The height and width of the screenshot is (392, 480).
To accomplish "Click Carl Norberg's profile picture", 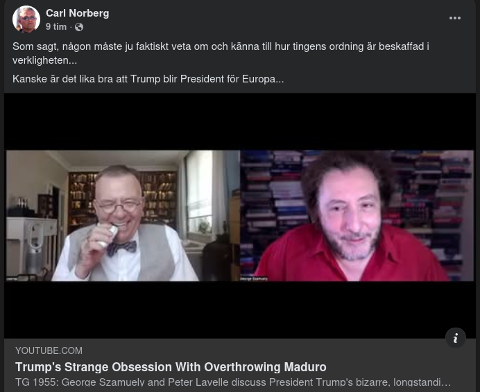I will pyautogui.click(x=26, y=19).
